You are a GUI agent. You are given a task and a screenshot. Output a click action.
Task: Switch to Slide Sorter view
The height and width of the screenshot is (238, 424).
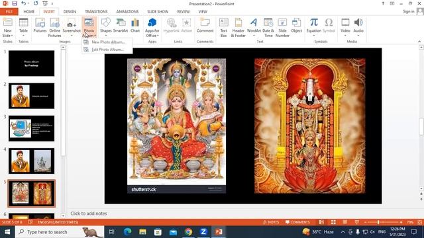333,222
